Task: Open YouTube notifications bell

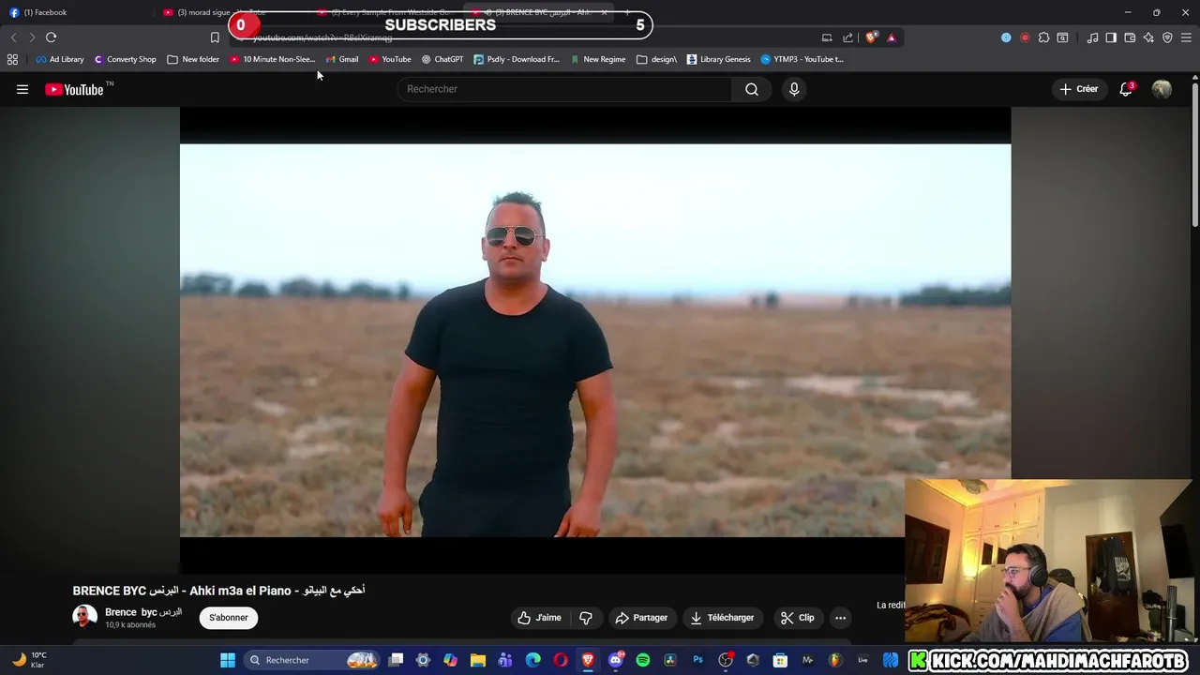Action: click(1126, 89)
